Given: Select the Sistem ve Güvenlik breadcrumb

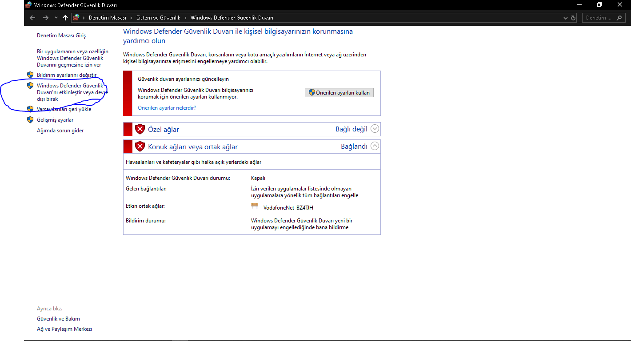Looking at the screenshot, I should click(x=158, y=18).
